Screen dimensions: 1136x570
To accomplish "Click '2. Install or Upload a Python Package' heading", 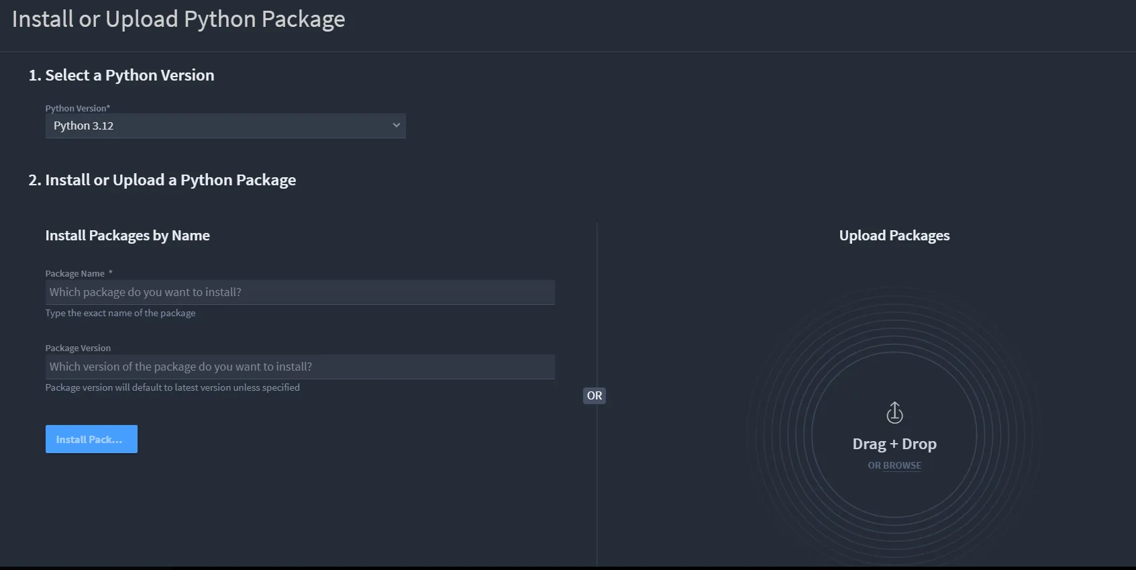I will point(162,180).
